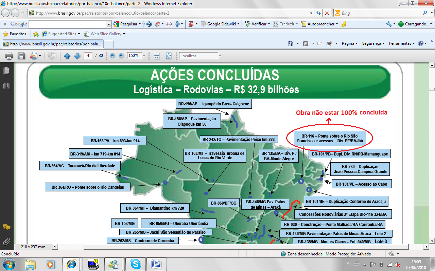Open the binoculars search panel
The image size is (435, 271).
coord(6,86)
